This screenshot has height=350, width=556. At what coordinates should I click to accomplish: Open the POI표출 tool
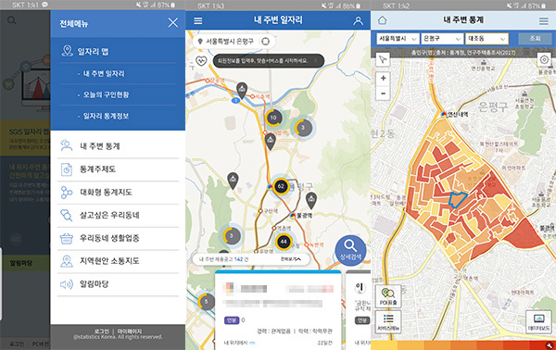click(x=388, y=296)
